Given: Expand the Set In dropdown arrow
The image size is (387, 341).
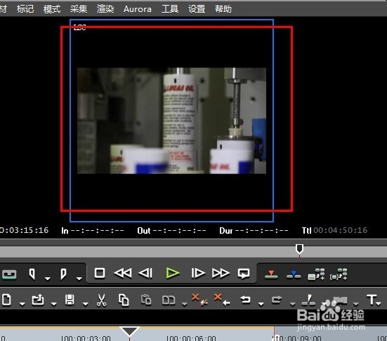Looking at the screenshot, I should (47, 279).
